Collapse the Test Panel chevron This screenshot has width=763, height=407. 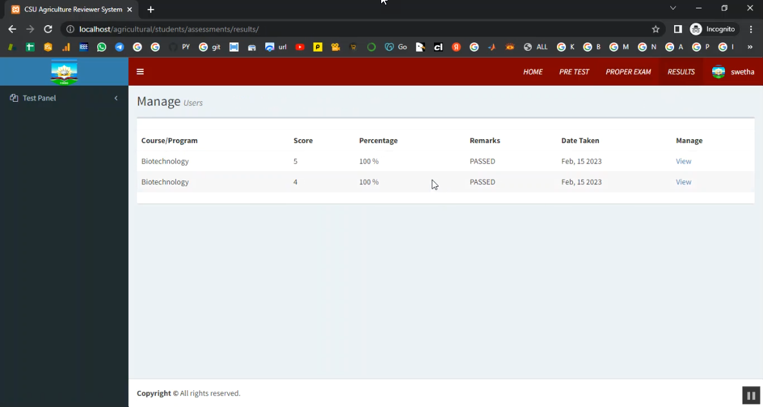tap(116, 98)
